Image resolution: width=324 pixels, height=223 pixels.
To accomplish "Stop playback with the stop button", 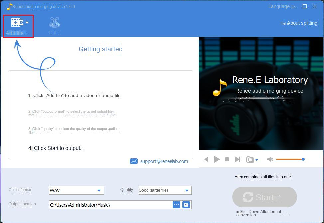I will 227,160.
